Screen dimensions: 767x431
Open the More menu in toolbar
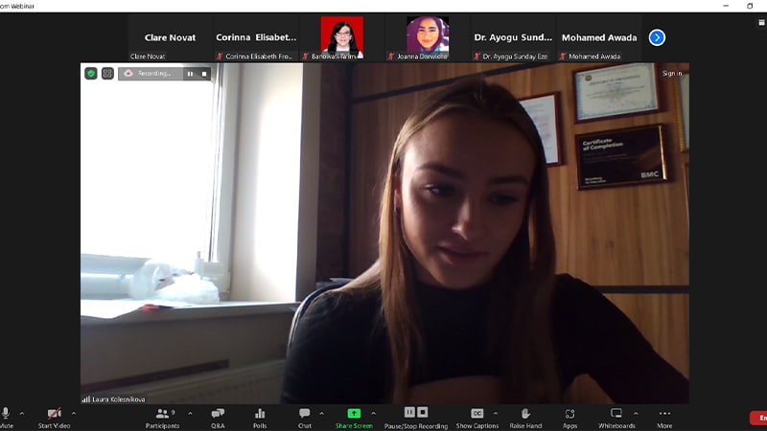pos(664,418)
